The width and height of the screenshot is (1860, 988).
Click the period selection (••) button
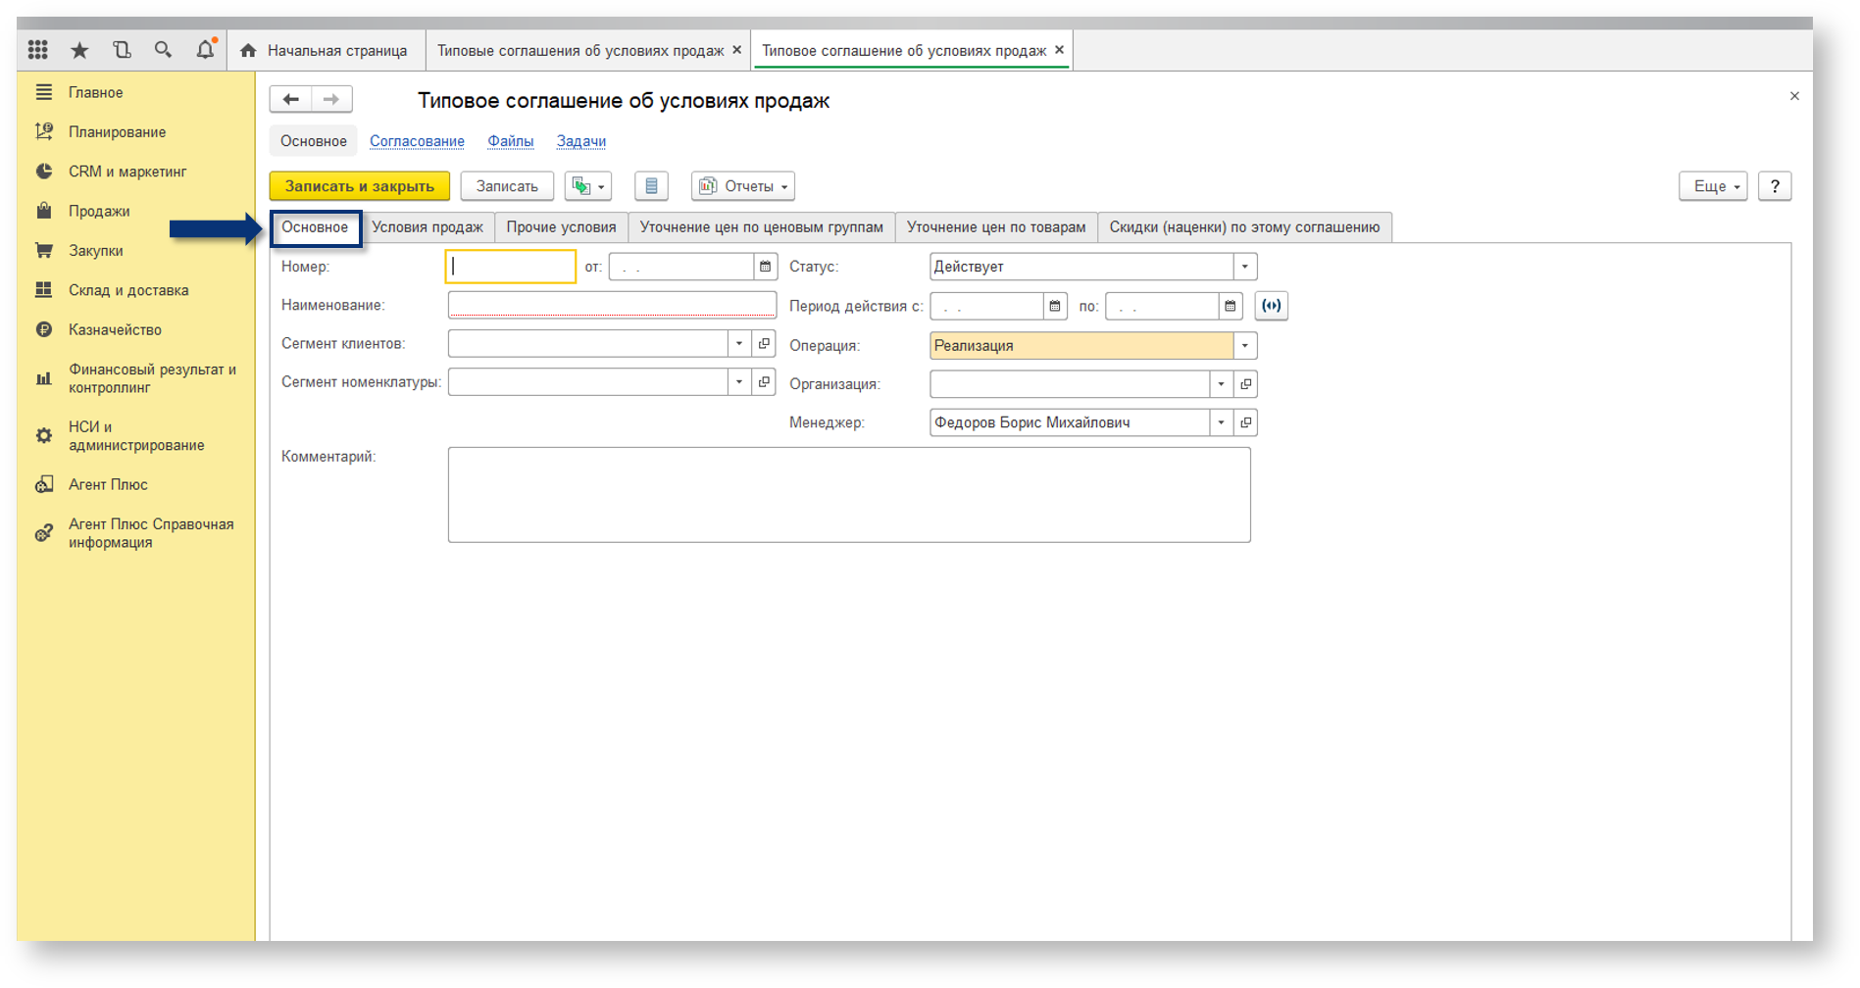pos(1271,306)
